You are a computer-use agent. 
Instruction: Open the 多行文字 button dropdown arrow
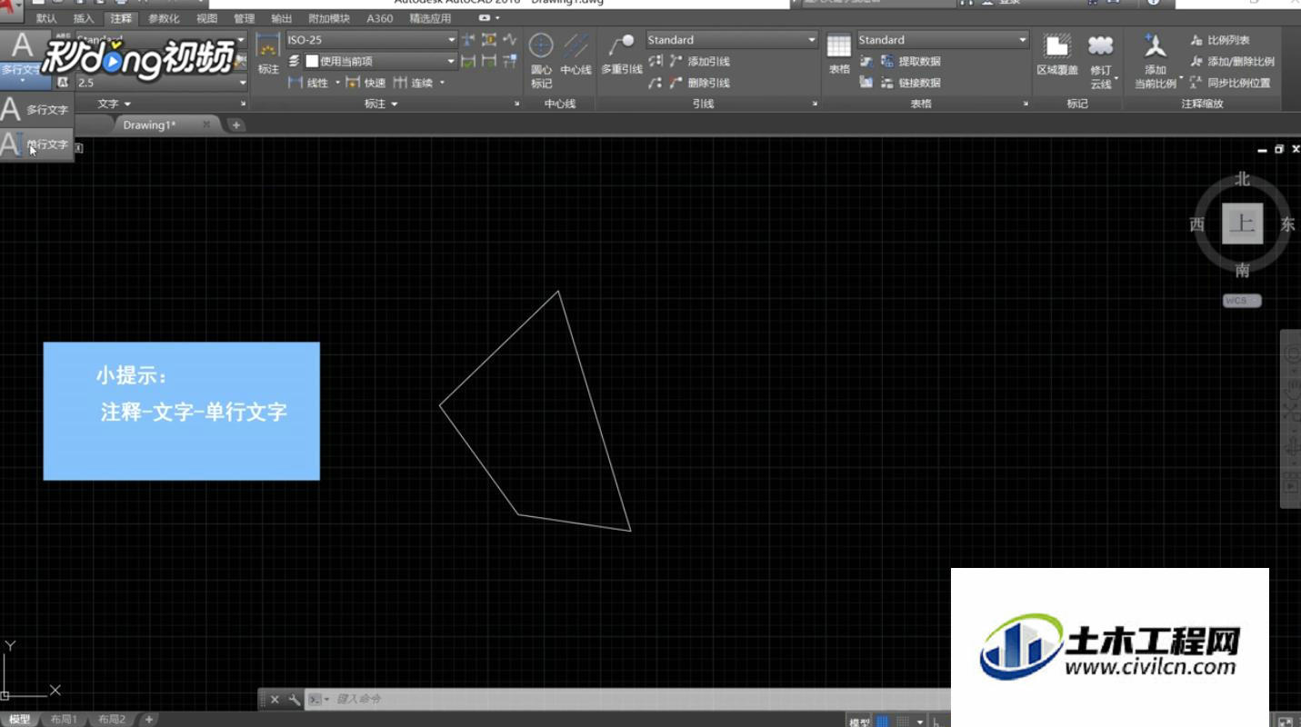pyautogui.click(x=21, y=81)
